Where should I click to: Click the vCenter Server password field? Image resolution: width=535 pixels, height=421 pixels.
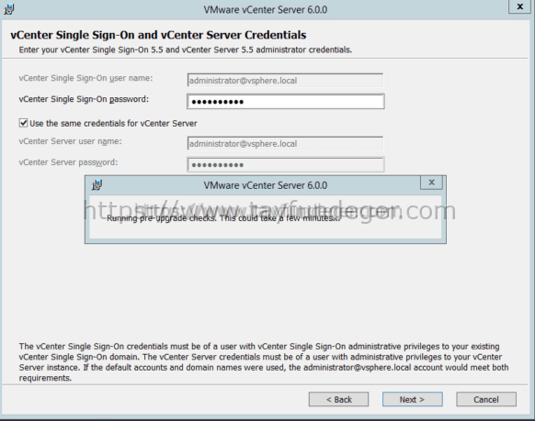(x=286, y=165)
